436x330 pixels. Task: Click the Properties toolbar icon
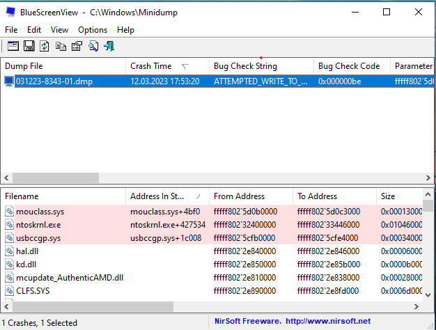coord(77,46)
